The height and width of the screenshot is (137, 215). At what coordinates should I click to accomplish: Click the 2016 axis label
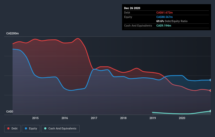65,118
